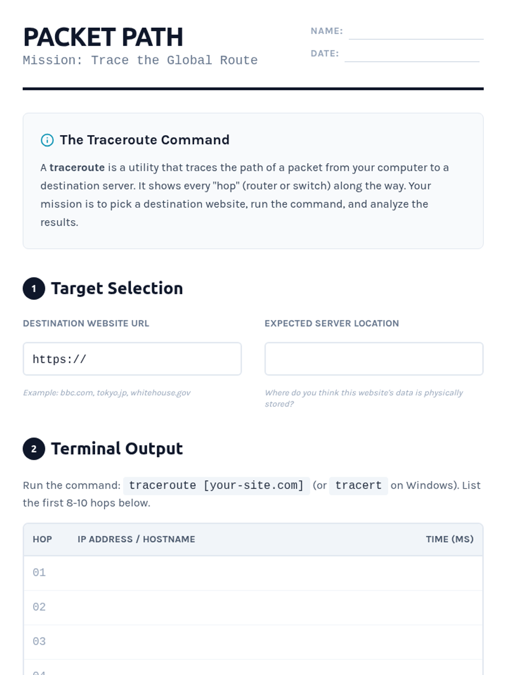506x675 pixels.
Task: Click the hop 01 table row
Action: point(253,572)
